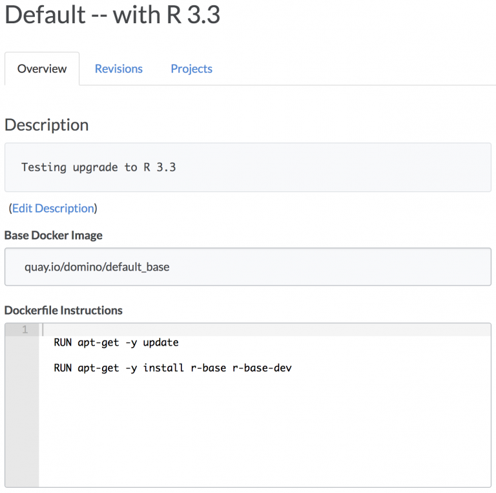Click the quay.io/domino/default_base image text
This screenshot has height=493, width=496.
click(x=97, y=266)
